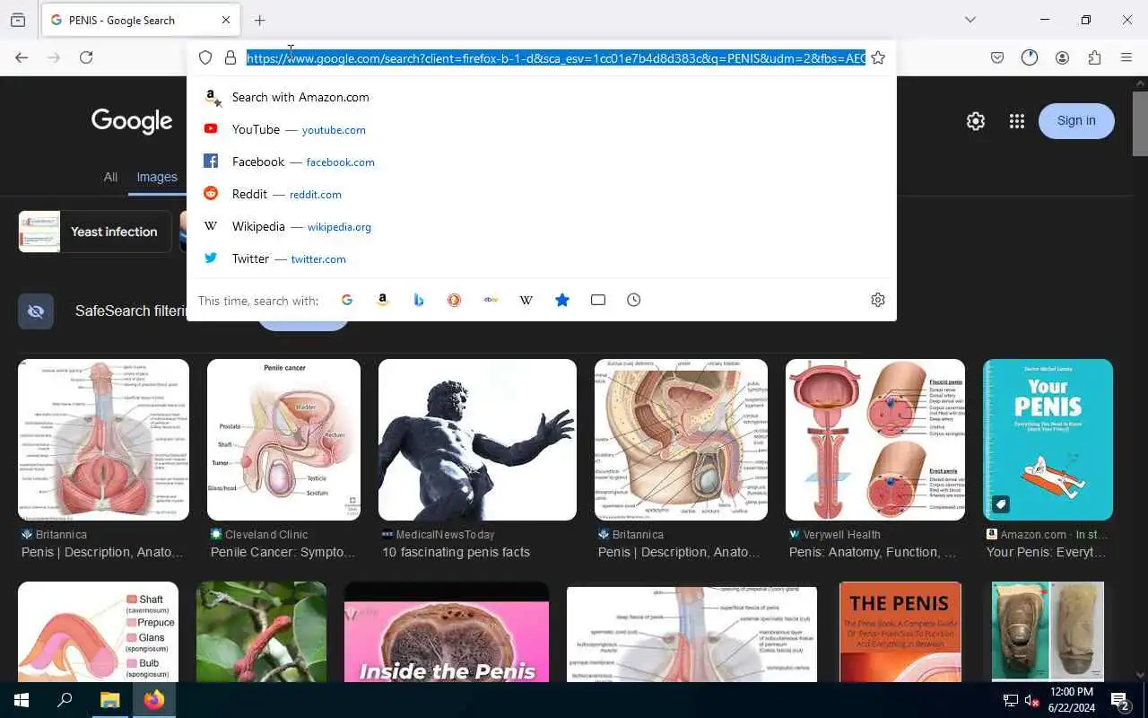Image resolution: width=1148 pixels, height=718 pixels.
Task: Search open tabs with the tabs icon
Action: tap(598, 300)
